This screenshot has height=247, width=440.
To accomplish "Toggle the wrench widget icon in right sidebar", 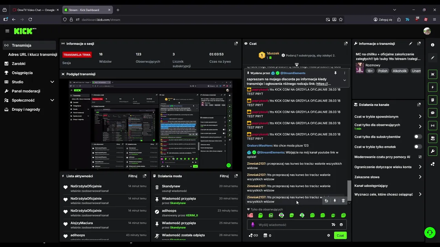I will [432, 151].
